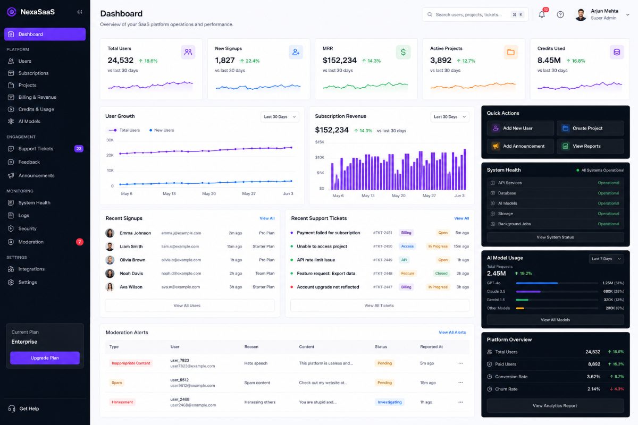Click the Database row icon

pyautogui.click(x=493, y=193)
